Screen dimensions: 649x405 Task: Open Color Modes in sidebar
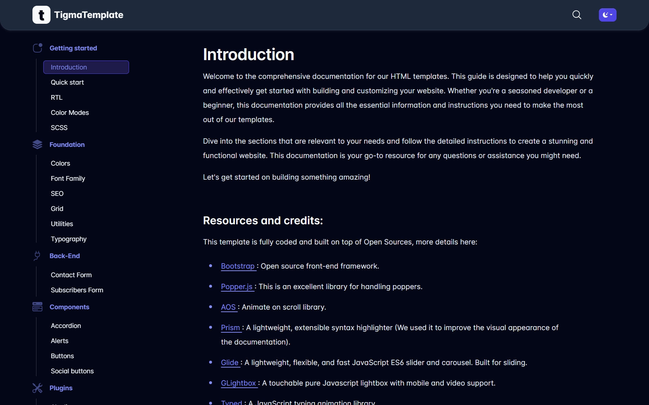(70, 112)
